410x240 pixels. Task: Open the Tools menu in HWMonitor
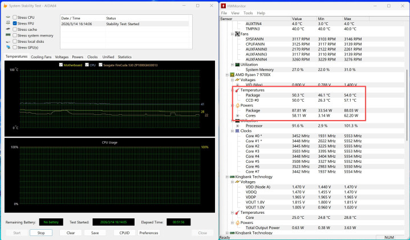click(248, 13)
